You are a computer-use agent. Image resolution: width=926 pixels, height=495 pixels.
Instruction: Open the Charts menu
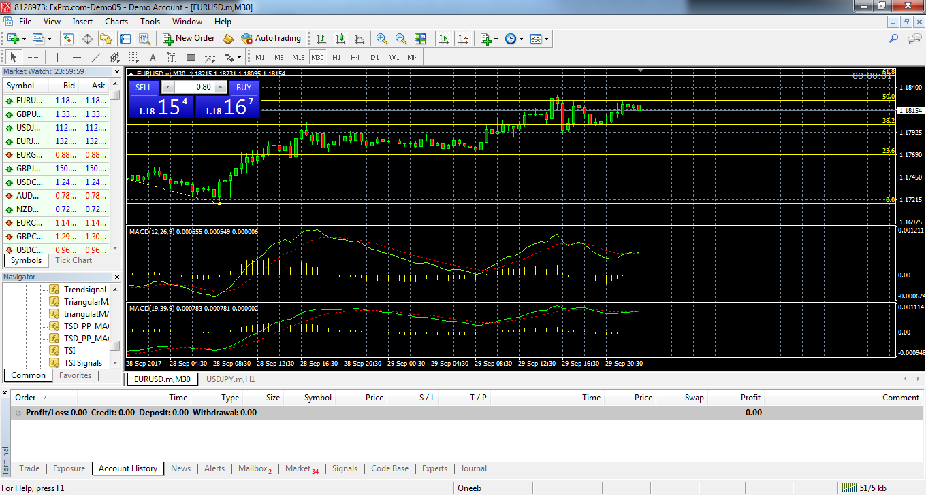pos(116,22)
